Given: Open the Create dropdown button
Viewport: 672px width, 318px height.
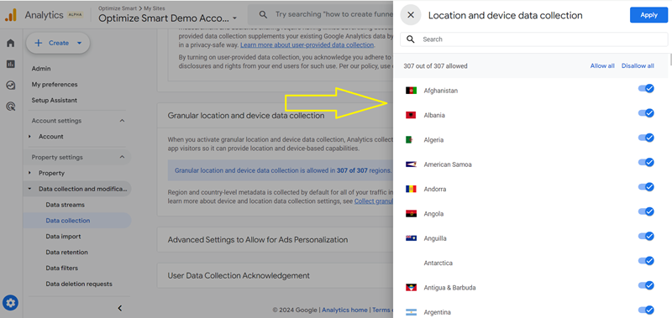Looking at the screenshot, I should tap(58, 43).
